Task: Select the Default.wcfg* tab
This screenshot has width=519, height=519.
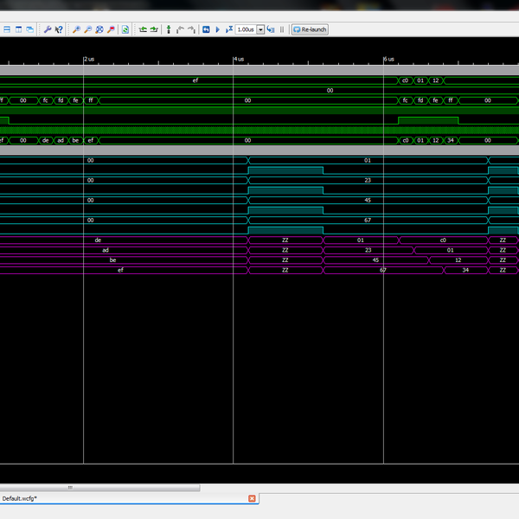Action: point(20,499)
